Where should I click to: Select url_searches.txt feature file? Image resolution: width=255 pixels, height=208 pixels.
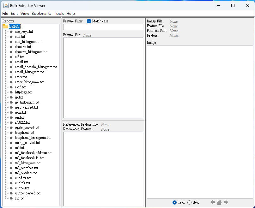[27, 168]
